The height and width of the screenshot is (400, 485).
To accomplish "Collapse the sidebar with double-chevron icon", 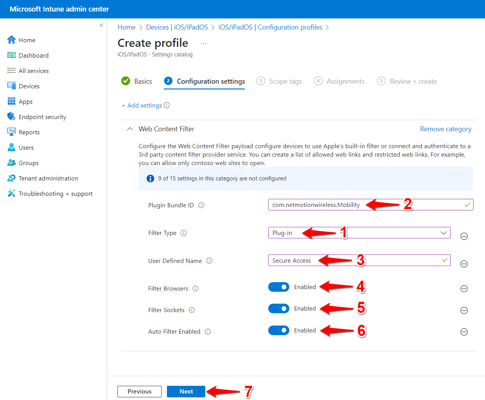I will click(101, 25).
